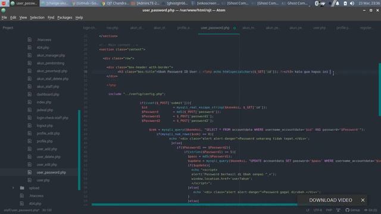The height and width of the screenshot is (214, 381).
Task: Open login-check-staff.php in the tree
Action: (52, 118)
